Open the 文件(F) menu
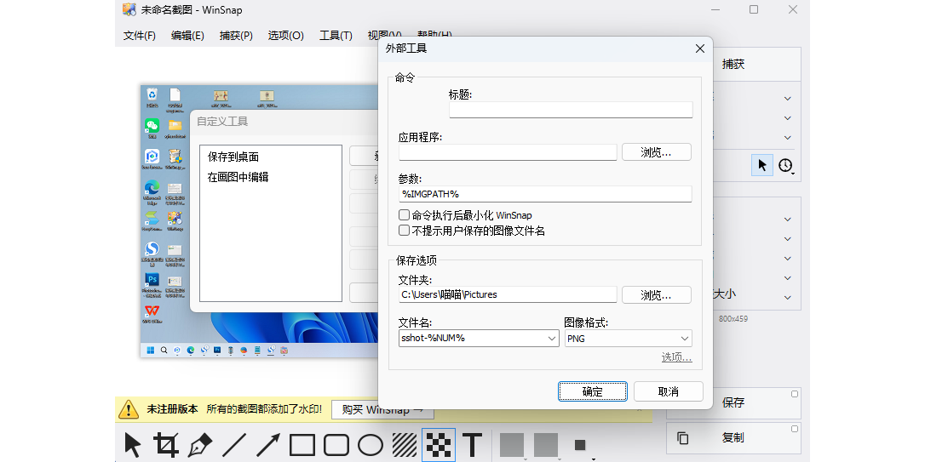 point(139,36)
